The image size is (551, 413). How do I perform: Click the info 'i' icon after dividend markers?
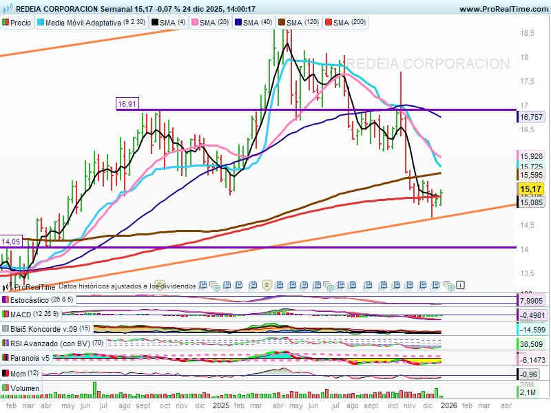(461, 284)
